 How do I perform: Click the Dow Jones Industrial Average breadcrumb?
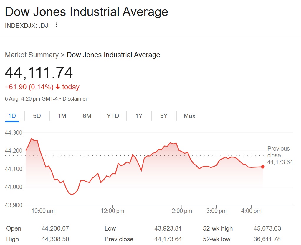pos(113,55)
